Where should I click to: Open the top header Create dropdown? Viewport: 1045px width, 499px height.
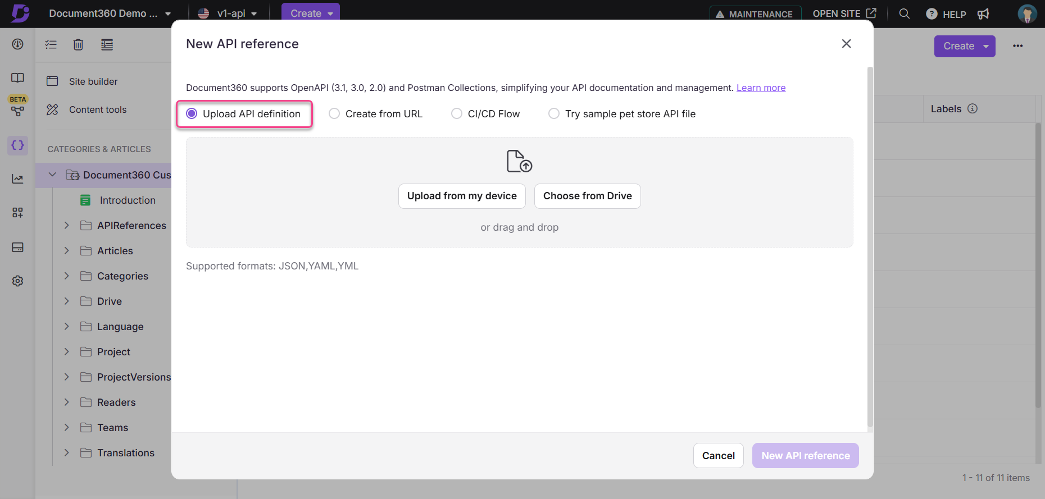[x=311, y=13]
